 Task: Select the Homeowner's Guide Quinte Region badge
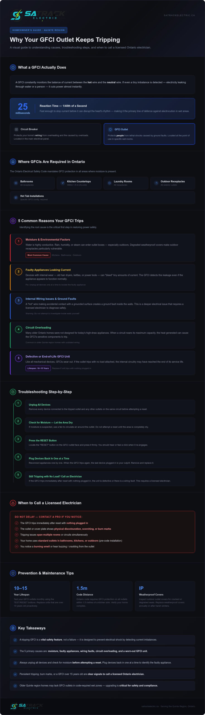pyautogui.click(x=38, y=30)
